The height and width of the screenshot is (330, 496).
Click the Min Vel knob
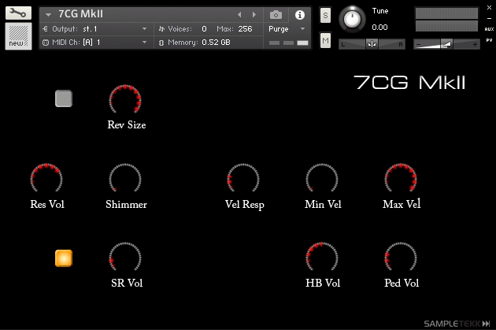click(322, 179)
